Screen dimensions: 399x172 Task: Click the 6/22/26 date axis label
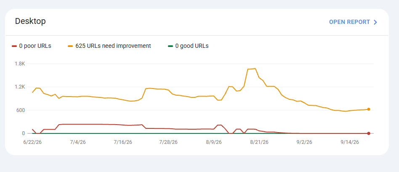32,142
